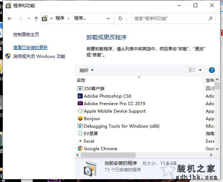Open the 组织 dropdown menu
The width and height of the screenshot is (223, 182).
[86, 70]
